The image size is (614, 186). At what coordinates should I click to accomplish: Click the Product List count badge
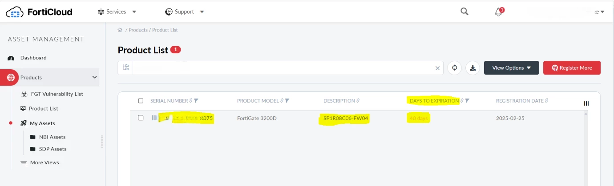pyautogui.click(x=175, y=50)
